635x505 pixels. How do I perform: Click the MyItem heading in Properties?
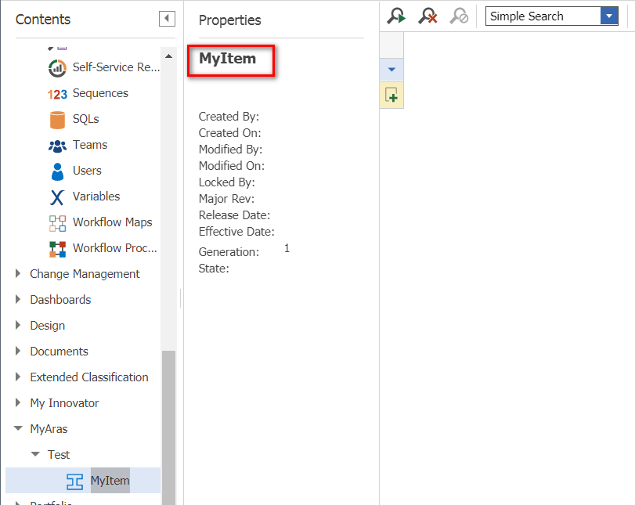point(228,59)
